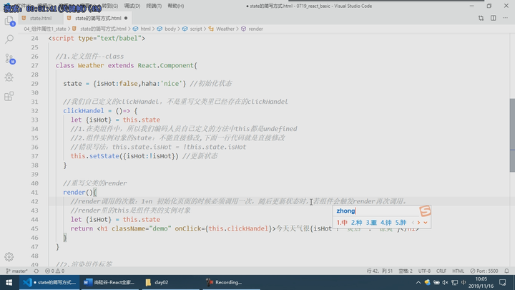515x290 pixels.
Task: Click the Live Server Port : 5500 indicator
Action: [484, 271]
